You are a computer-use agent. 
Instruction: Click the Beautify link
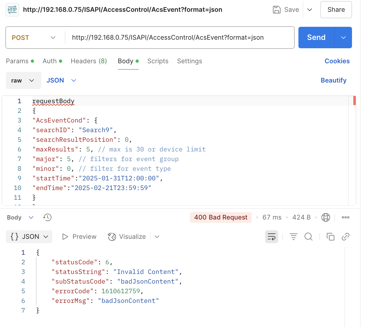(333, 80)
